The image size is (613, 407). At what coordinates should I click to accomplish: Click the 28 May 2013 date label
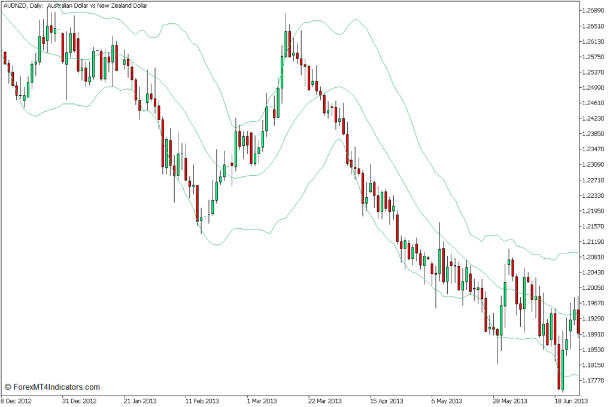pos(509,401)
